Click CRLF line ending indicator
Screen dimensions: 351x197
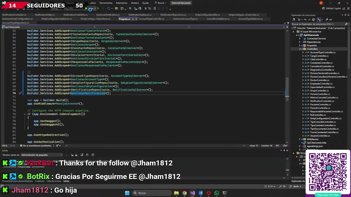(x=285, y=146)
